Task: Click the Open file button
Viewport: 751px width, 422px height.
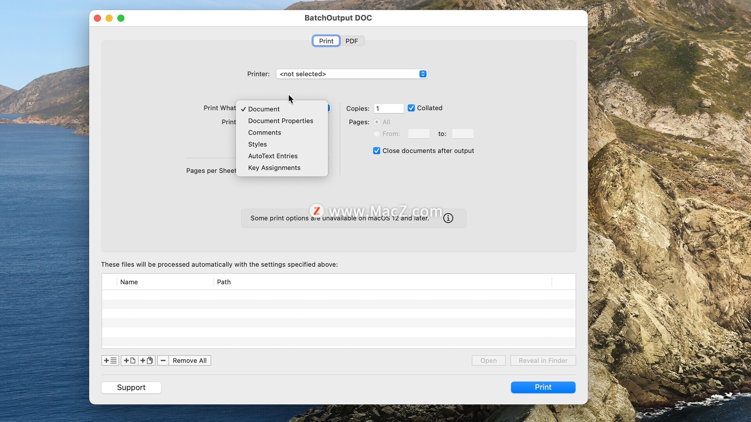Action: [x=489, y=360]
